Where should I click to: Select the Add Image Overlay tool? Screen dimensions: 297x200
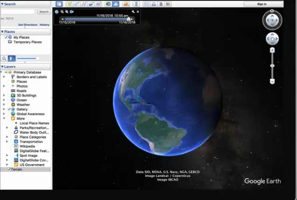(91, 4)
